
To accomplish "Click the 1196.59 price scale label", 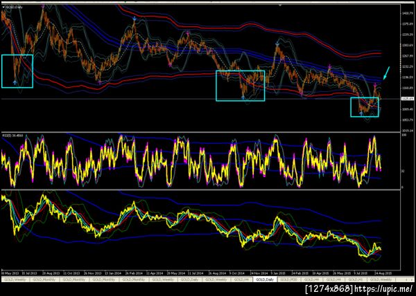I will [x=407, y=77].
